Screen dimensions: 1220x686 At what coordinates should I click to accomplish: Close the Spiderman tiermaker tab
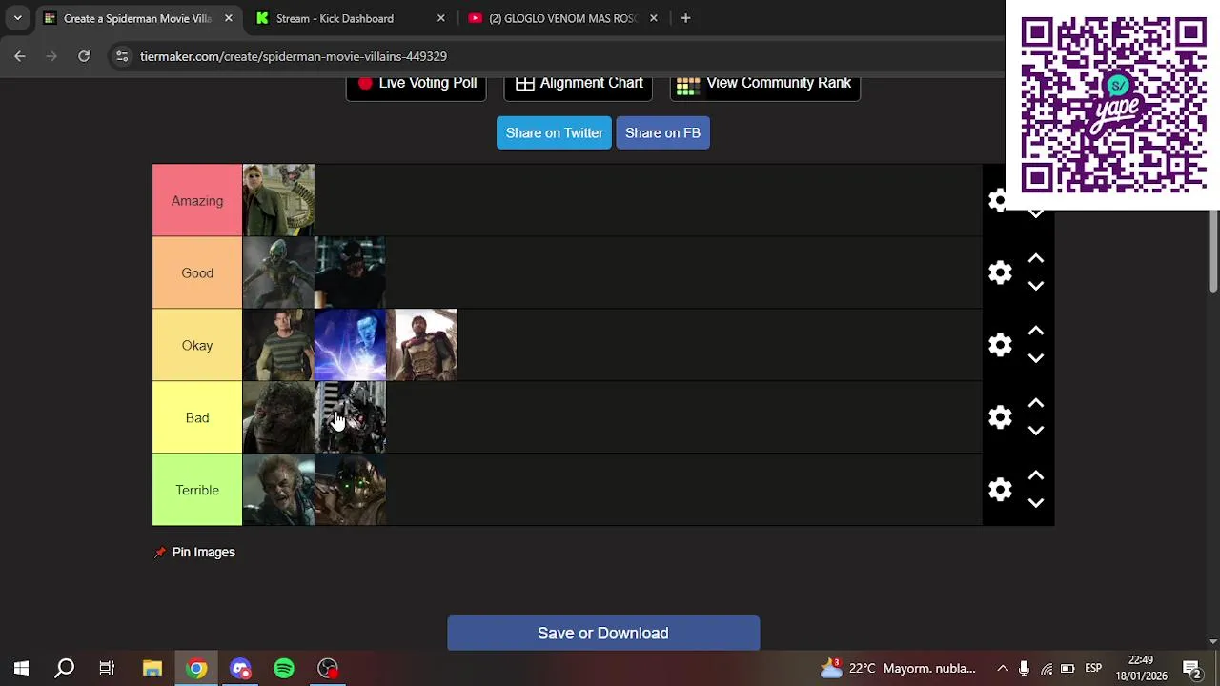tap(228, 18)
